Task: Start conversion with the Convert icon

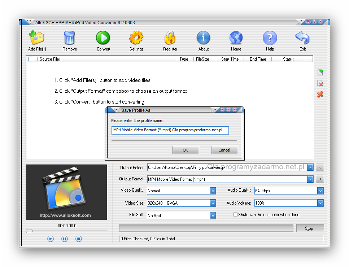Action: [103, 38]
